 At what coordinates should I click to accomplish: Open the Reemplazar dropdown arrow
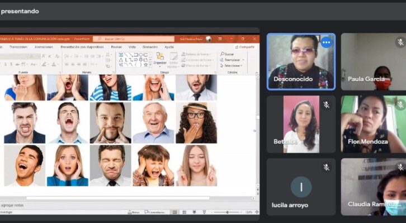[243, 60]
